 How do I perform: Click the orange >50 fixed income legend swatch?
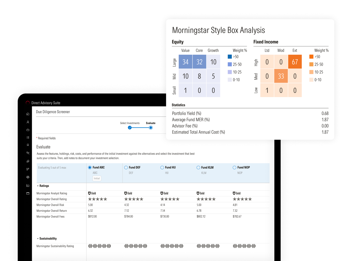click(312, 57)
